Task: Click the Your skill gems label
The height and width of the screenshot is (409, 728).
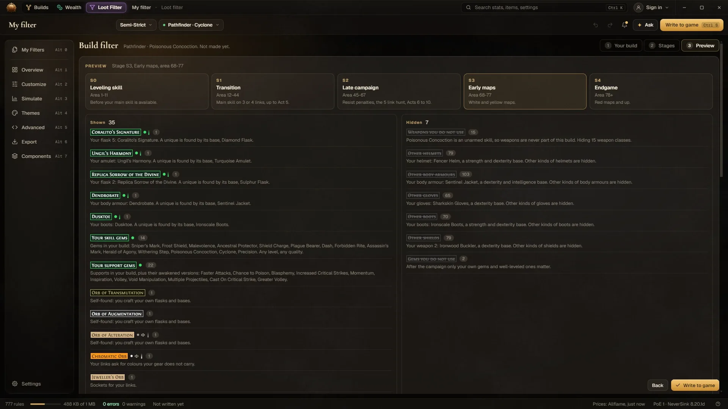Action: (110, 238)
